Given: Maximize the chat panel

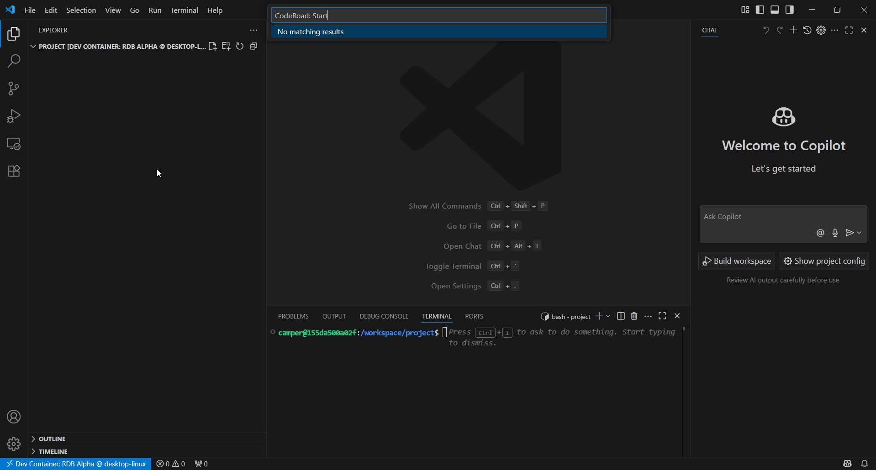Looking at the screenshot, I should [849, 30].
